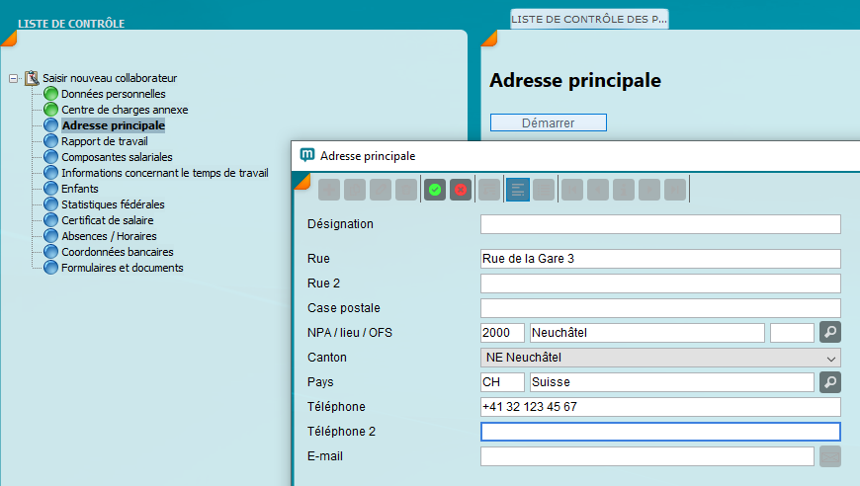Focus the Téléphone 2 input field

(x=660, y=432)
